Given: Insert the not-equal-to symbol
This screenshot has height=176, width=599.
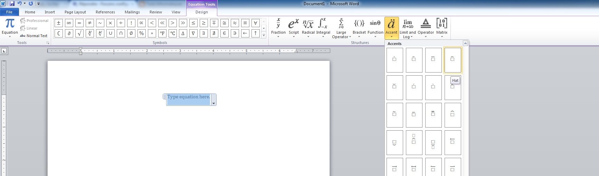Looking at the screenshot, I should click(x=90, y=23).
